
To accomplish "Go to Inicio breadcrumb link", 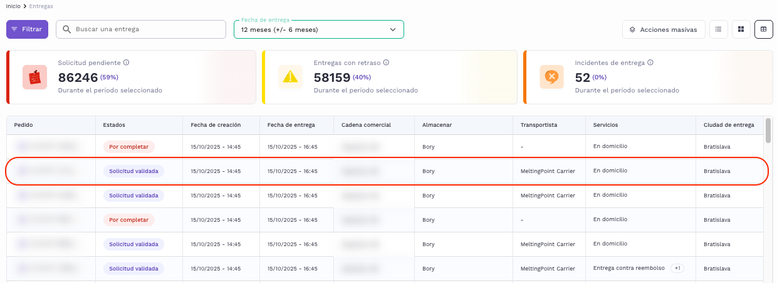I will [13, 6].
